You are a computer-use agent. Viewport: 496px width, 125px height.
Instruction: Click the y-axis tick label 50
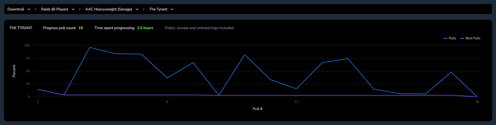(x=28, y=71)
